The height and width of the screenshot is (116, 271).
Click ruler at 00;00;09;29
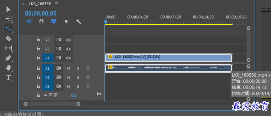click(170, 17)
